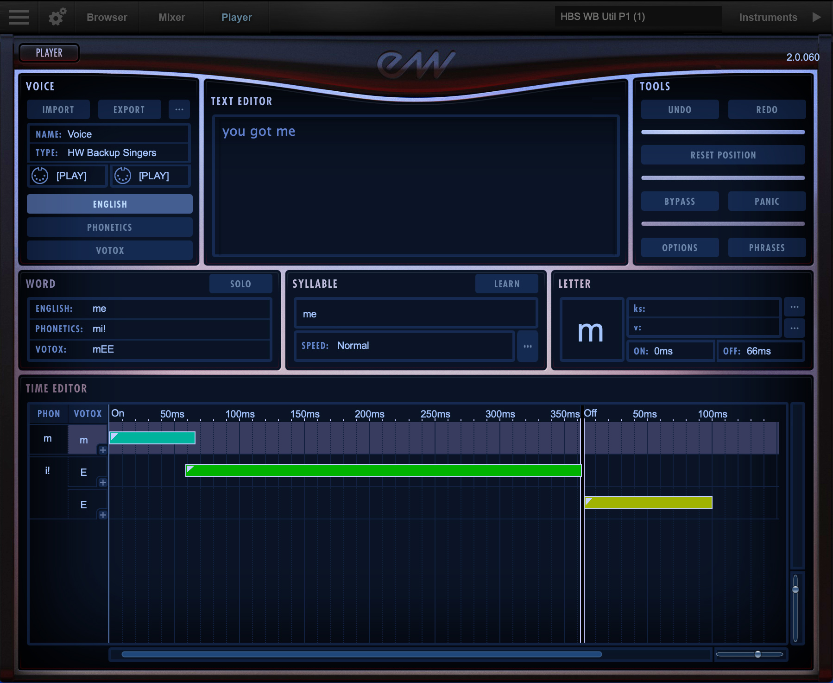Image resolution: width=833 pixels, height=683 pixels.
Task: Solo the current word
Action: click(x=240, y=284)
